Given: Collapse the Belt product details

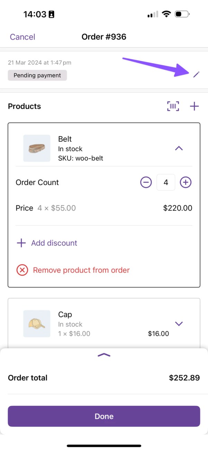Looking at the screenshot, I should pyautogui.click(x=179, y=148).
